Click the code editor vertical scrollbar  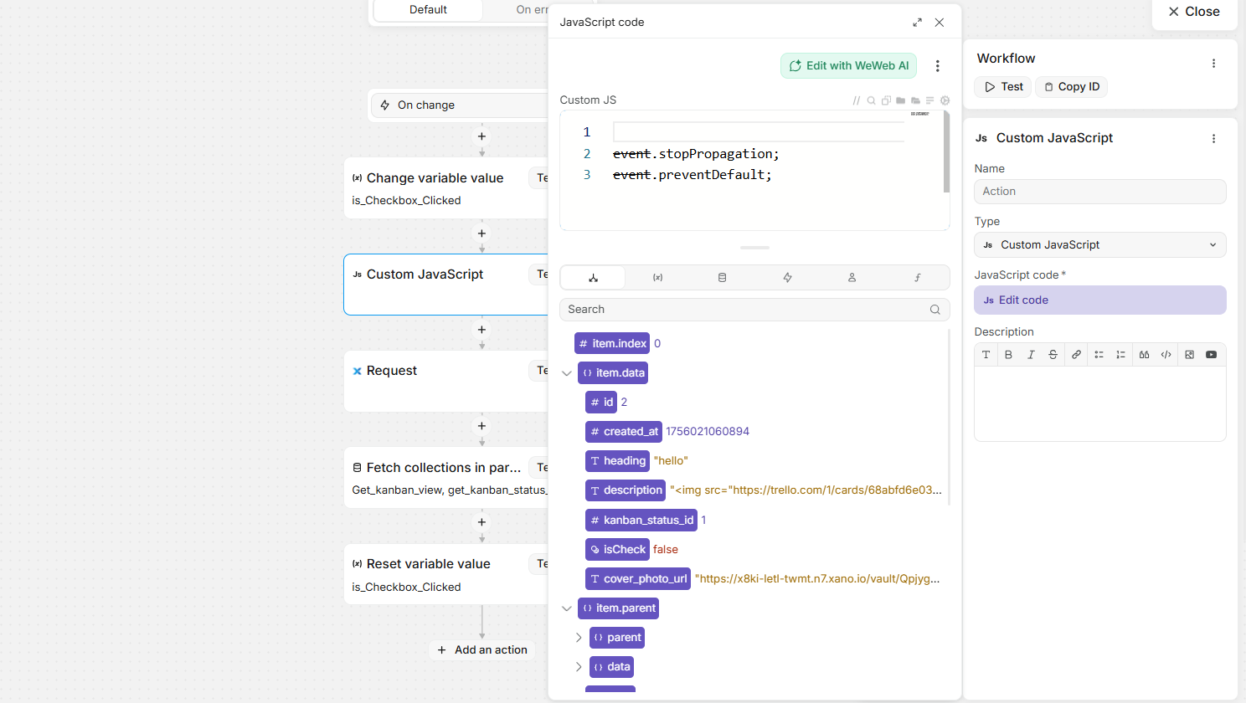(946, 152)
